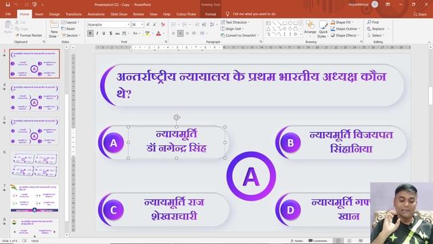
Task: Center-align the paragraph text
Action: 181,33
